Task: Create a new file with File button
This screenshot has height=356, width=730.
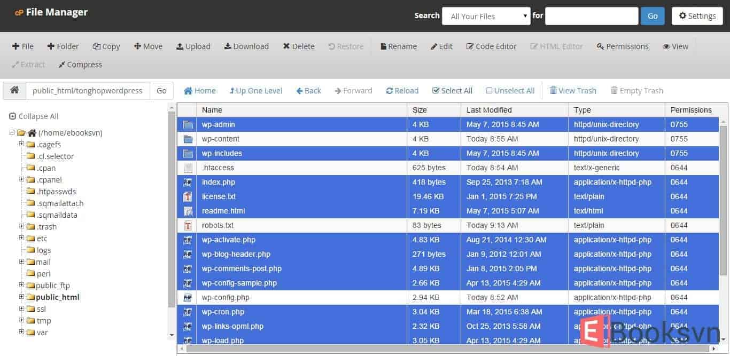Action: (x=23, y=46)
